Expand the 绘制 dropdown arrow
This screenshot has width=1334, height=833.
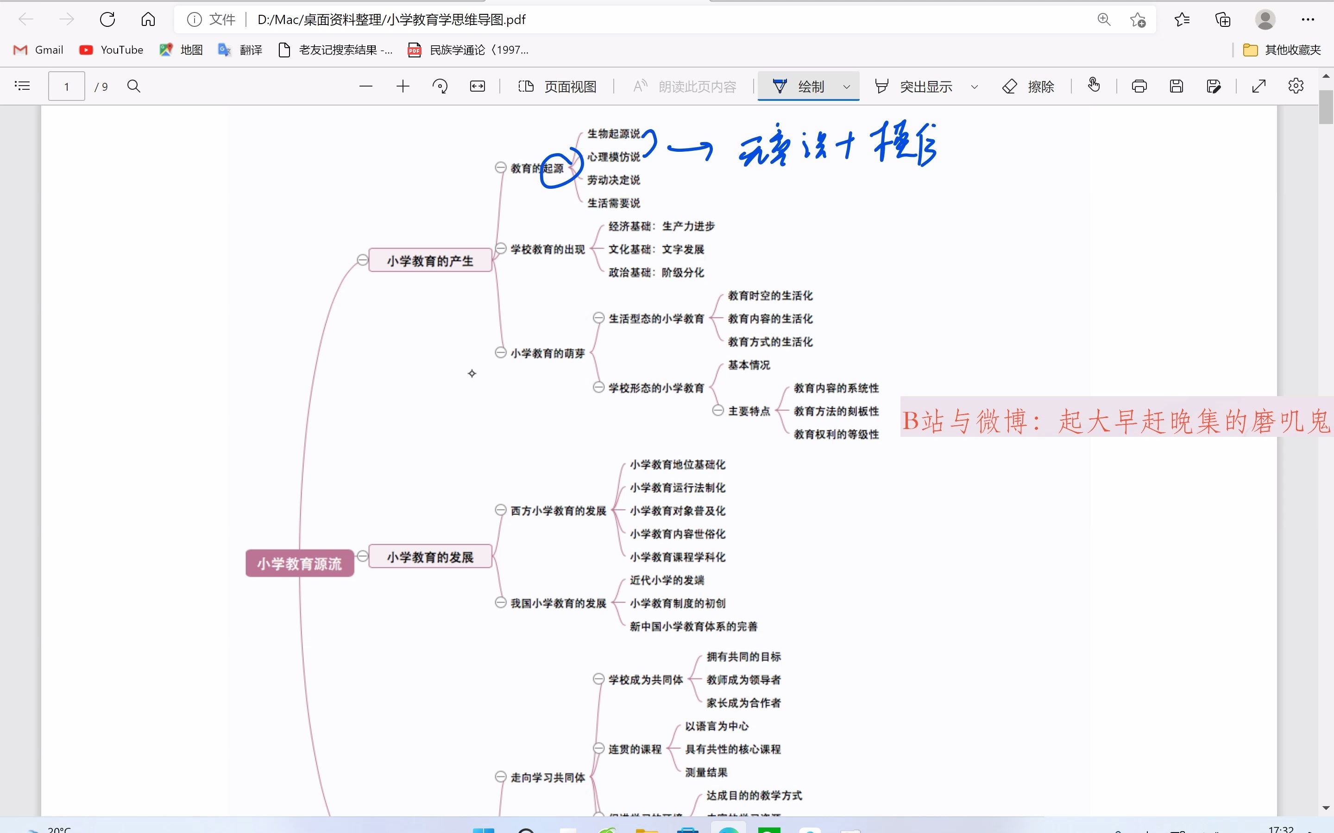pyautogui.click(x=845, y=87)
